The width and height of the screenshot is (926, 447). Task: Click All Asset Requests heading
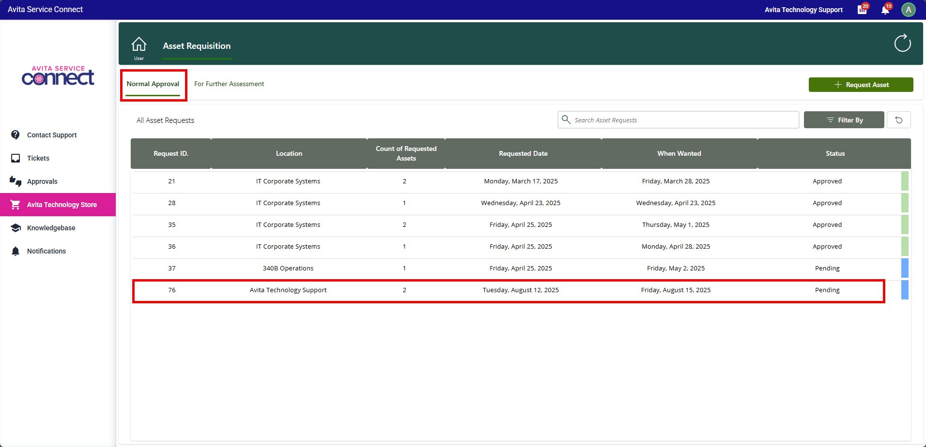(165, 120)
